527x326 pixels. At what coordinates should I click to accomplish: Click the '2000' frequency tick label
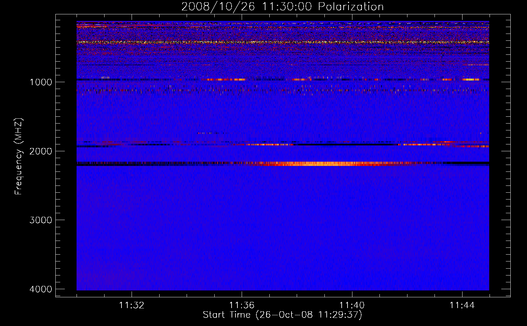(41, 151)
